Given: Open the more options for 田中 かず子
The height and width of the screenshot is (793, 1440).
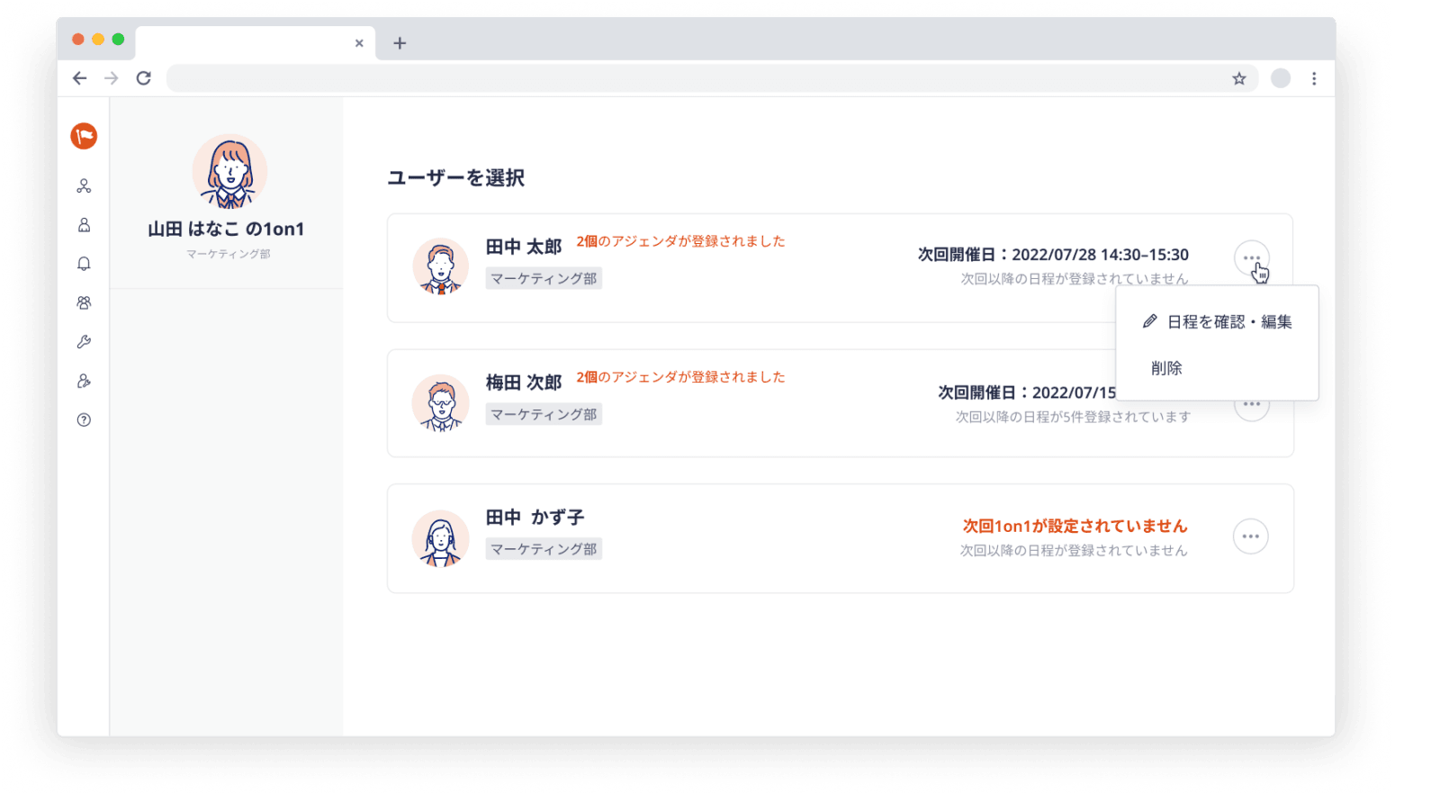Looking at the screenshot, I should pyautogui.click(x=1251, y=536).
